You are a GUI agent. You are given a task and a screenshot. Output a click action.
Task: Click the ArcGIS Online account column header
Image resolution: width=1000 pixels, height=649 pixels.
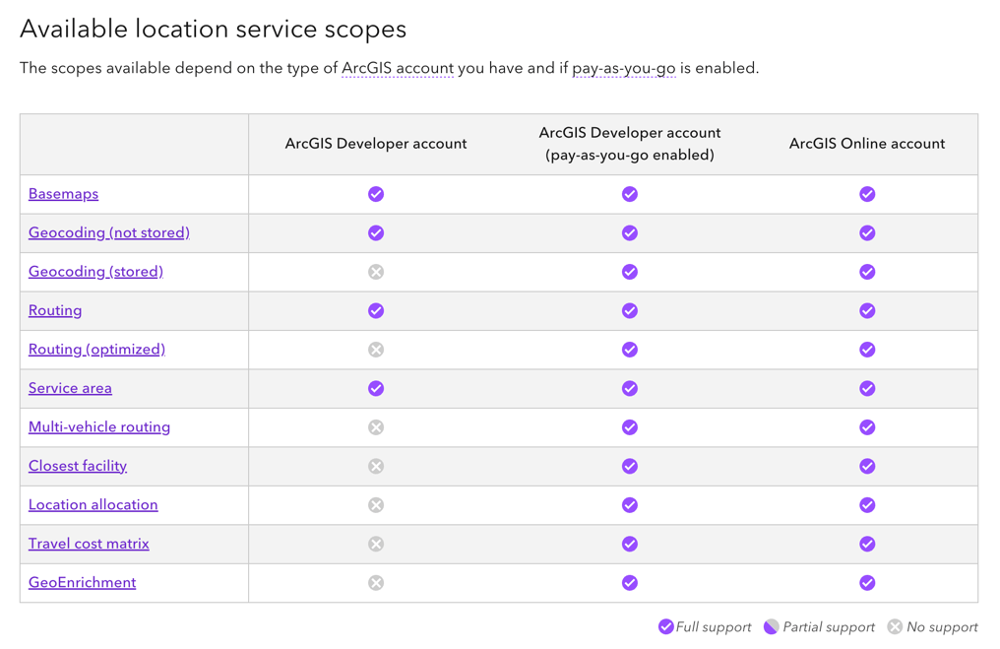click(867, 144)
